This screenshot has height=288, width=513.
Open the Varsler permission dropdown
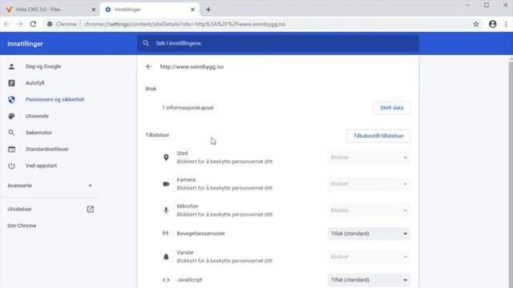[x=369, y=257]
